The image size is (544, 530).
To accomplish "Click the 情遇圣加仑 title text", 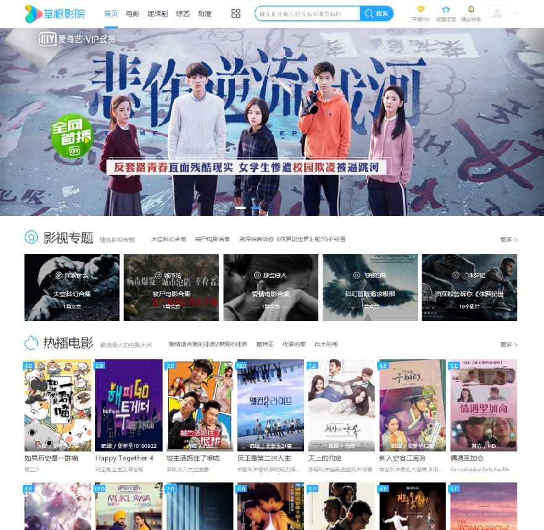I will [x=467, y=458].
